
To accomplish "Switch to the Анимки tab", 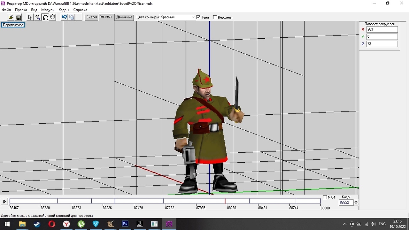I will point(106,17).
